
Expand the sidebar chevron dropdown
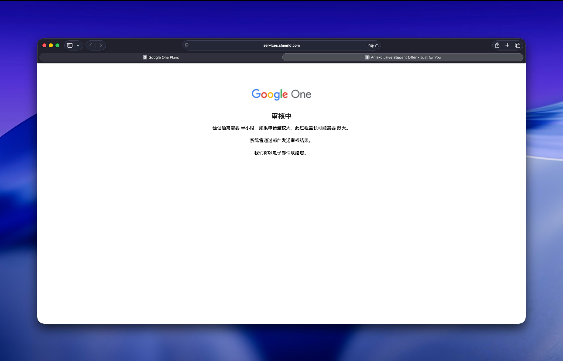click(78, 45)
